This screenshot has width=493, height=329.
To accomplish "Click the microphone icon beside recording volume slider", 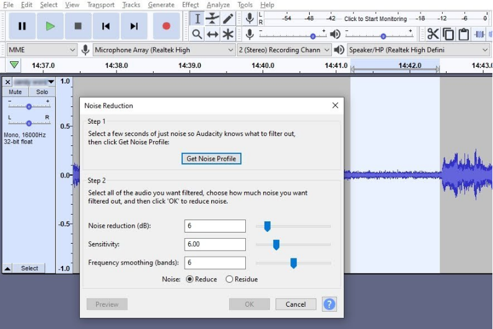I will [250, 34].
